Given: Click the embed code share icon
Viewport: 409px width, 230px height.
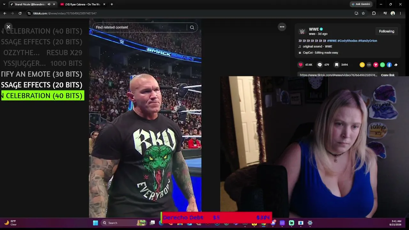Looking at the screenshot, I should 369,65.
